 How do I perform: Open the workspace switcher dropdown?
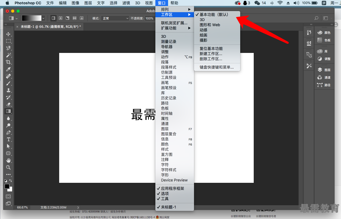click(x=327, y=18)
